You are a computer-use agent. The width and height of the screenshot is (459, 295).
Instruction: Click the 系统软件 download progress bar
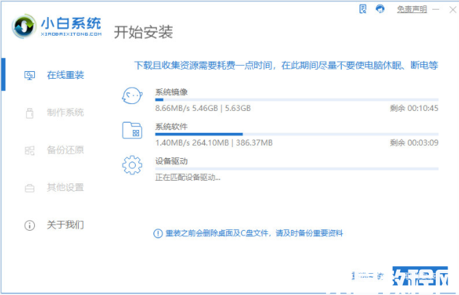click(x=297, y=134)
